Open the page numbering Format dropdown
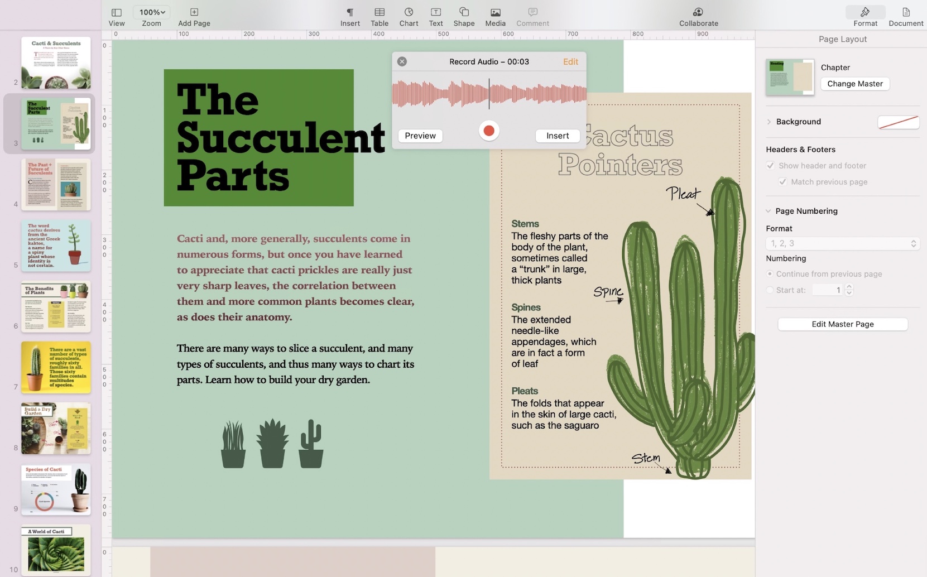Screen dimensions: 927x577 pos(842,243)
